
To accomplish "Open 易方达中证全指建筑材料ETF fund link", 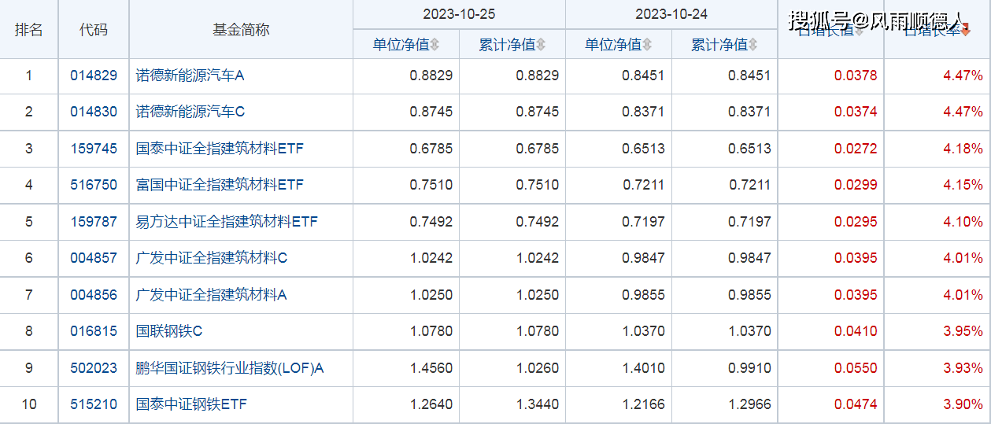I will 227,222.
